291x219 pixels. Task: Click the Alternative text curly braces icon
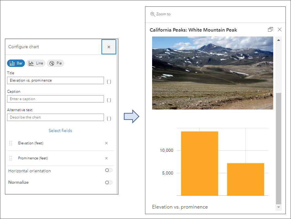[x=109, y=118]
